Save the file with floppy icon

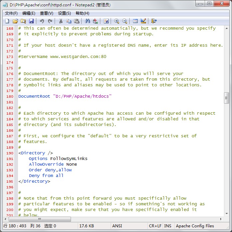31,21
